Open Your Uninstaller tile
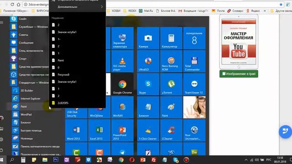 coord(194,130)
